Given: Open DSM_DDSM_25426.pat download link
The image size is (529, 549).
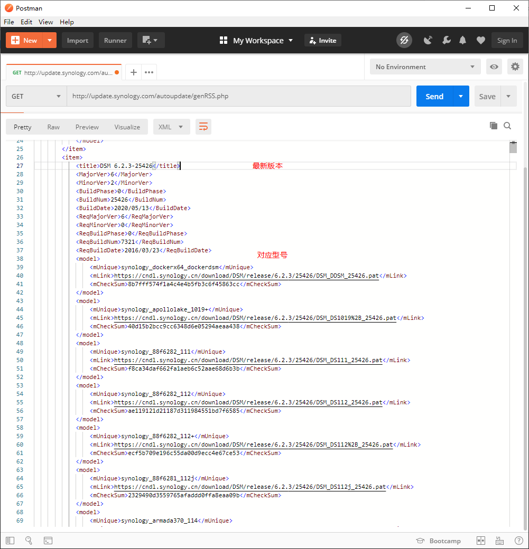Looking at the screenshot, I should pos(246,276).
